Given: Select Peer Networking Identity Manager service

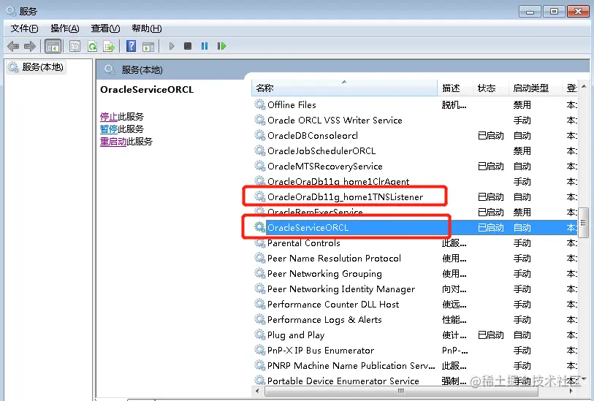Looking at the screenshot, I should tap(415, 289).
